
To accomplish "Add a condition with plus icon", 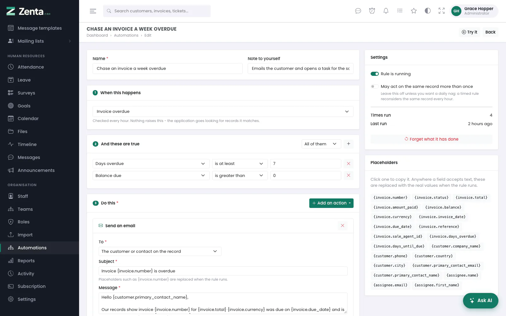I will pyautogui.click(x=349, y=144).
